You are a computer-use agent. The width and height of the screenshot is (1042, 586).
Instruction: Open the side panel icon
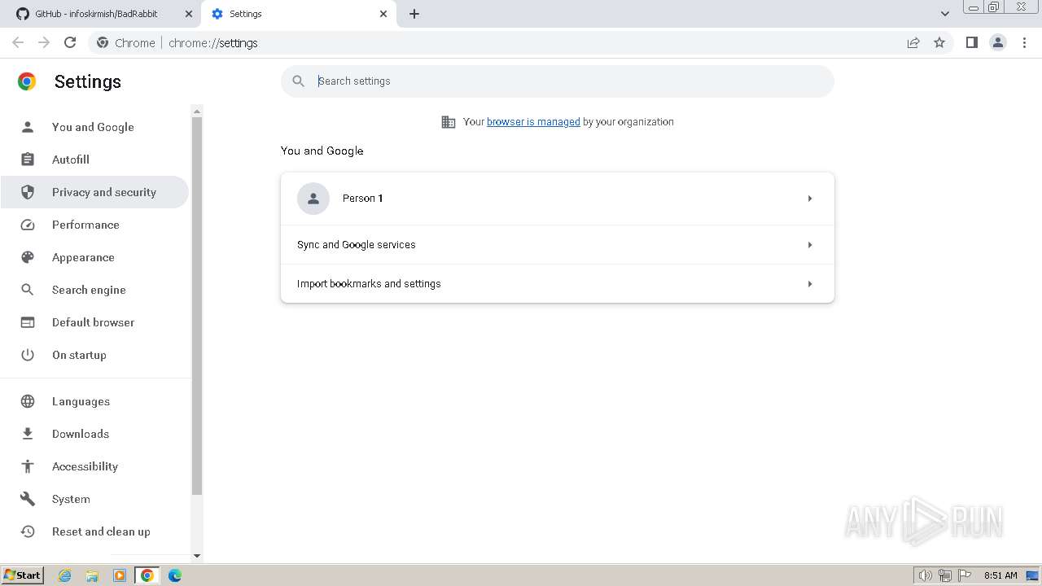pos(971,42)
